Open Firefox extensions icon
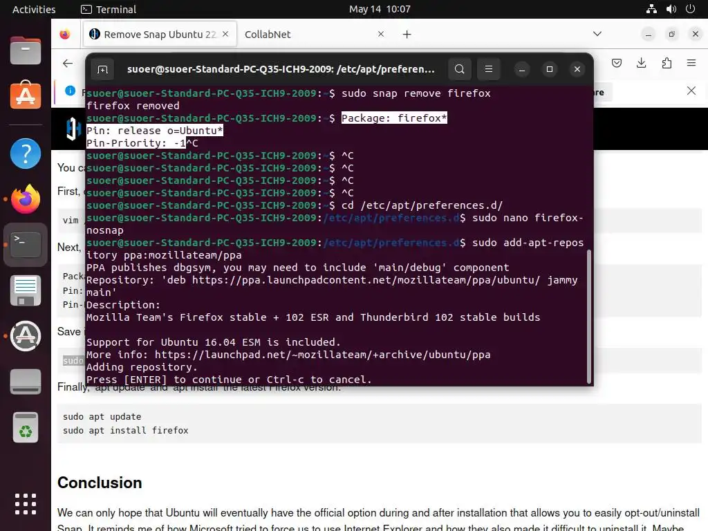 click(667, 63)
